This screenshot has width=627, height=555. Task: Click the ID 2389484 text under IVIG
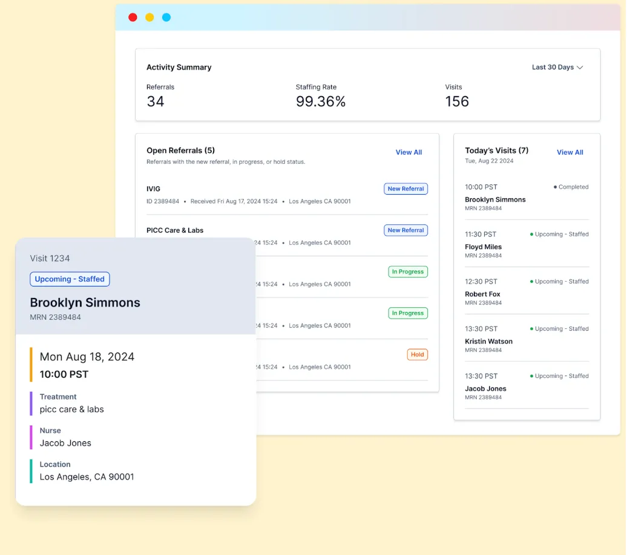pyautogui.click(x=162, y=201)
